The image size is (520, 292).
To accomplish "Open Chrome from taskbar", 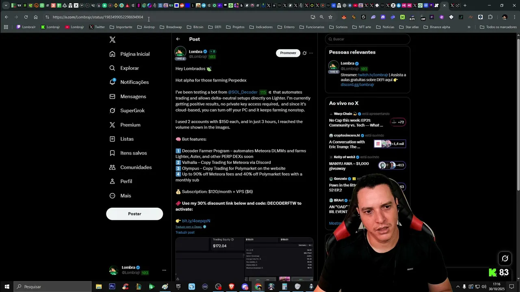I will click(258, 287).
